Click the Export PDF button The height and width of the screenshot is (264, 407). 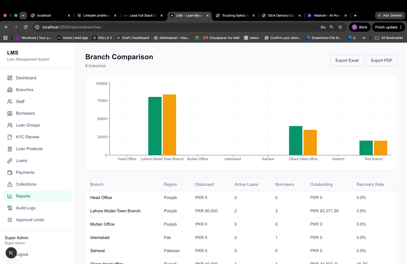(x=382, y=60)
